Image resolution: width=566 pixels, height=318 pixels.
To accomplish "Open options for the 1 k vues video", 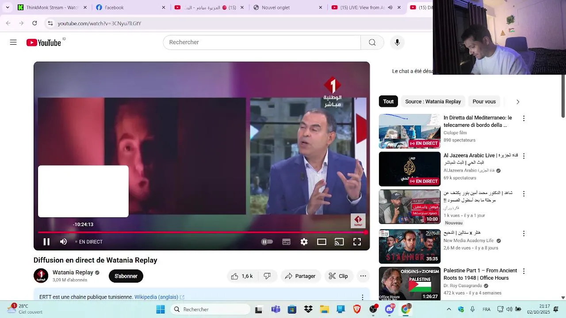I will pos(524,193).
